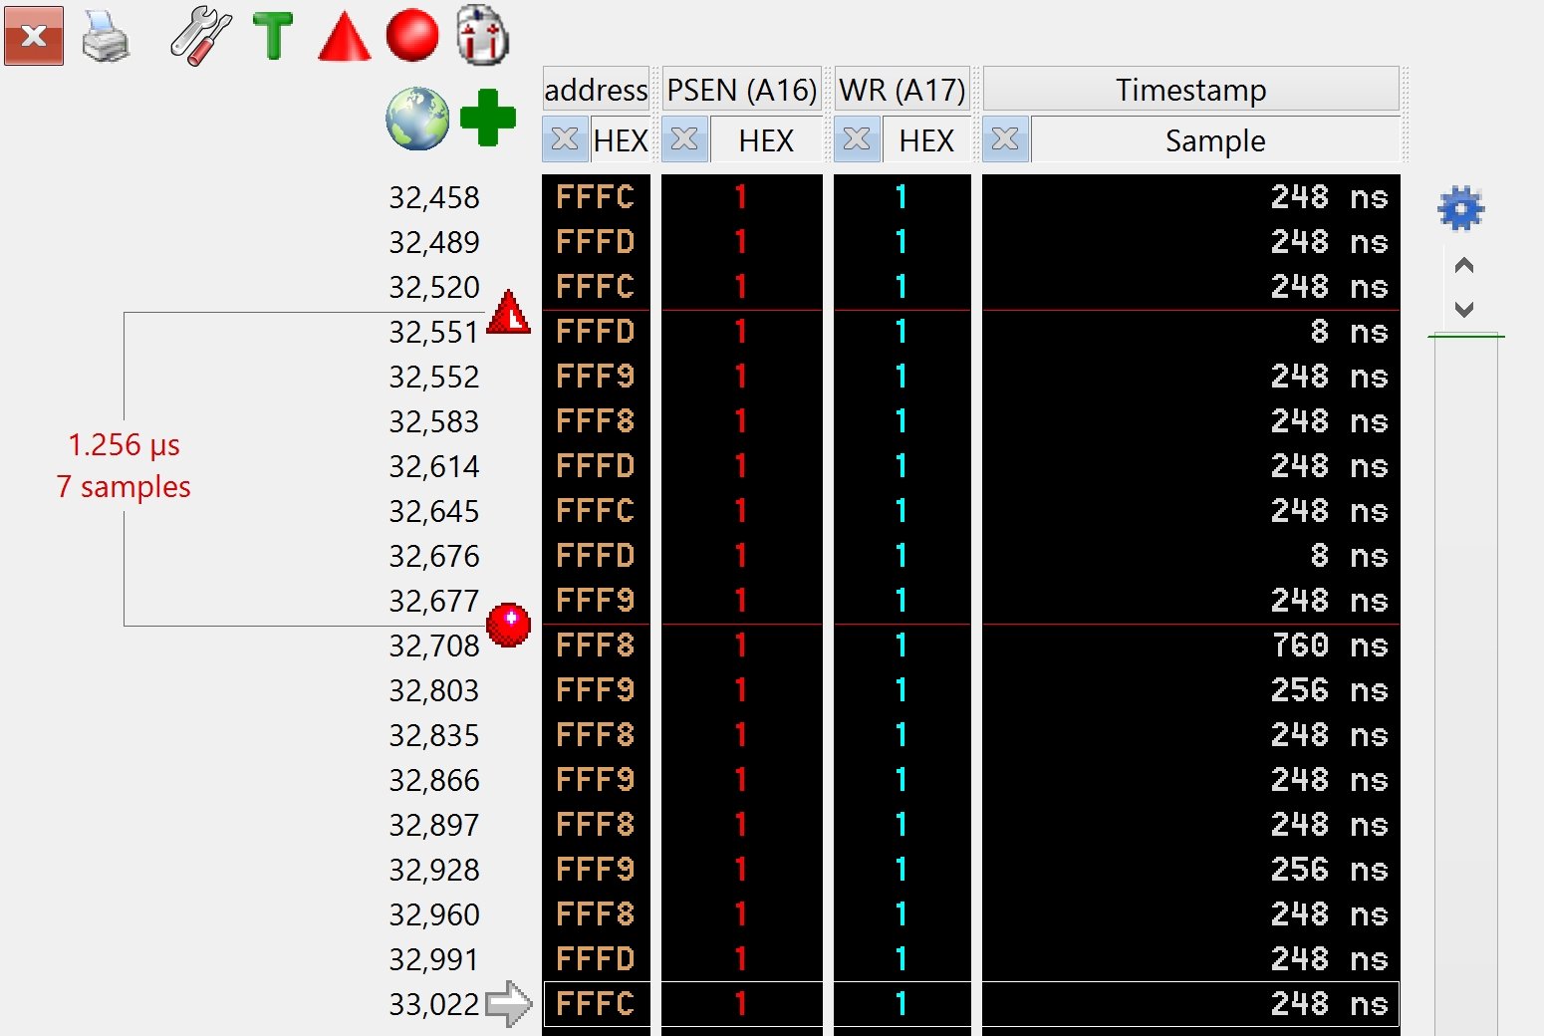The width and height of the screenshot is (1544, 1036).
Task: Click the 1.256 µs measurement label
Action: 124,444
